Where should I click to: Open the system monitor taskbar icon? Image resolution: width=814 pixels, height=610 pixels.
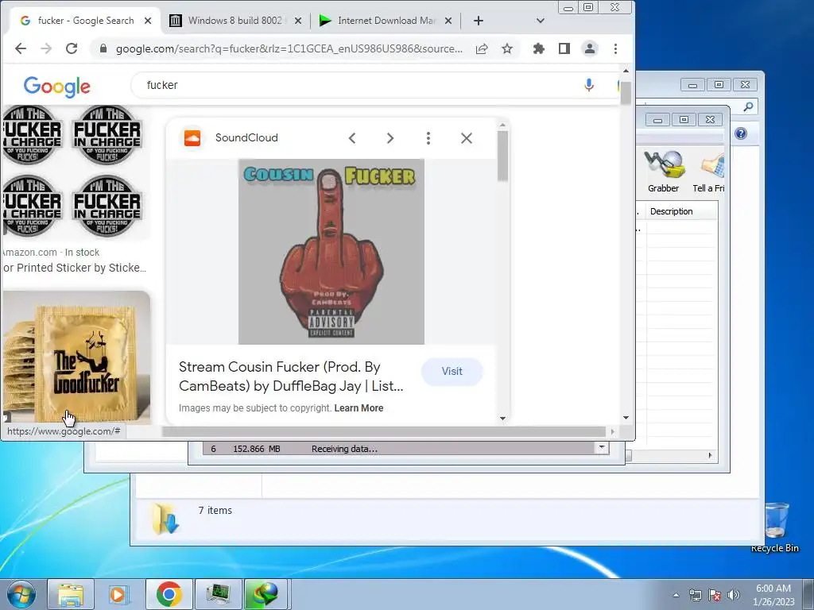(x=218, y=594)
